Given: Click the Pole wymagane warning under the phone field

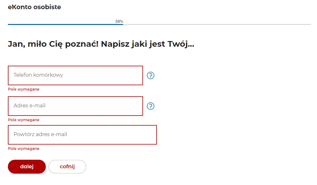Looking at the screenshot, I should click(23, 89).
